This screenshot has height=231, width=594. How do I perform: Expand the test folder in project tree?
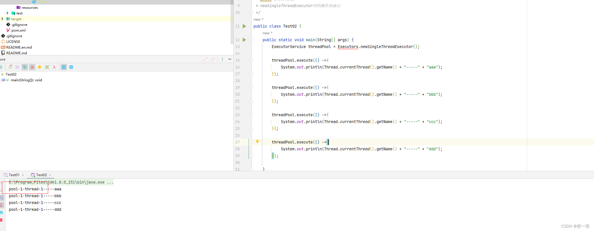[7, 13]
